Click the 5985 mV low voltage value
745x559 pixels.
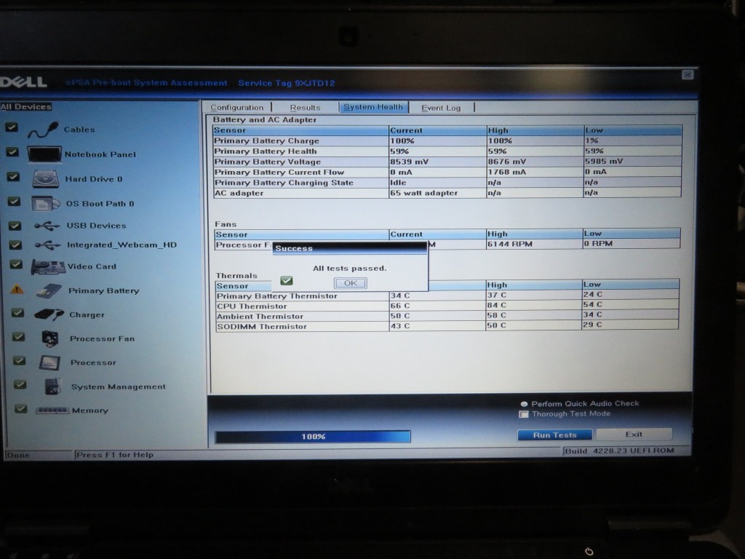(603, 161)
